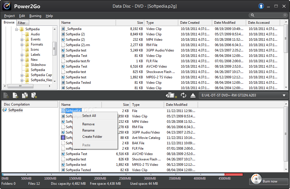Click the Power2Go logo icon
Screen dimensions: 290x189
tap(6, 6)
